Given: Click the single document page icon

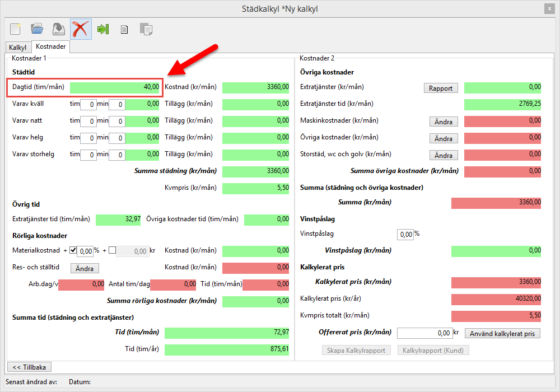Looking at the screenshot, I should coord(124,29).
